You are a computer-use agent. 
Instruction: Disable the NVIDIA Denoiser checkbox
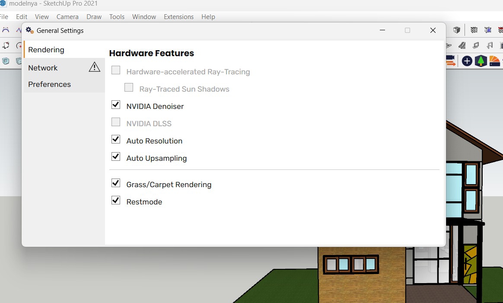[x=116, y=105]
